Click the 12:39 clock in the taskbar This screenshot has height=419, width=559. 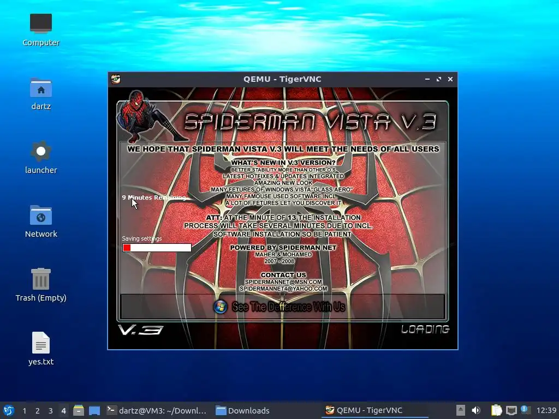pos(546,410)
